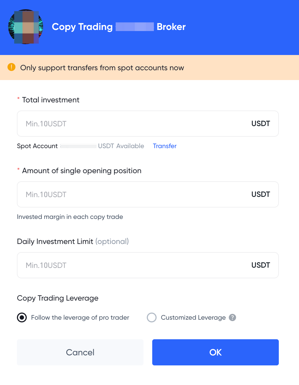Screen dimensions: 299x385
Task: Cancel the copy trading setup
Action: point(80,352)
